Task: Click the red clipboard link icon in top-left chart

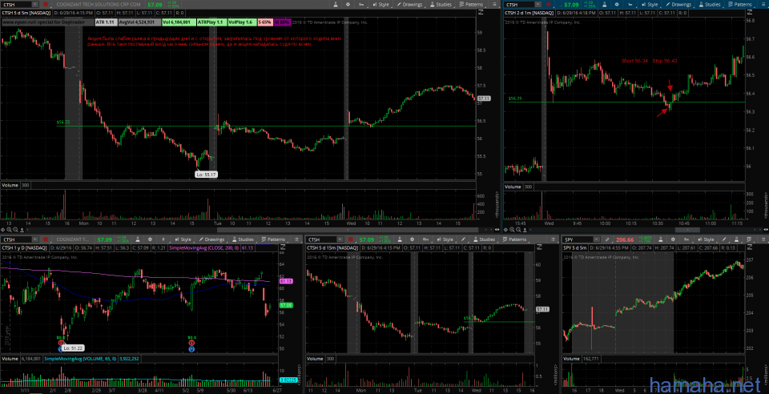Action: [x=46, y=5]
